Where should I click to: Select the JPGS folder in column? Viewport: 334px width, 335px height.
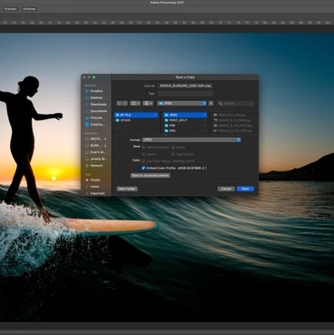(185, 115)
